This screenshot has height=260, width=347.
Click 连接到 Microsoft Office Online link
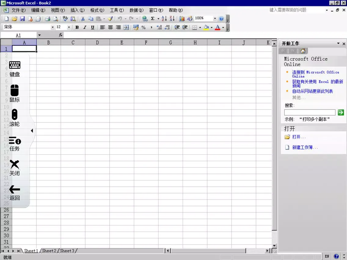click(315, 74)
